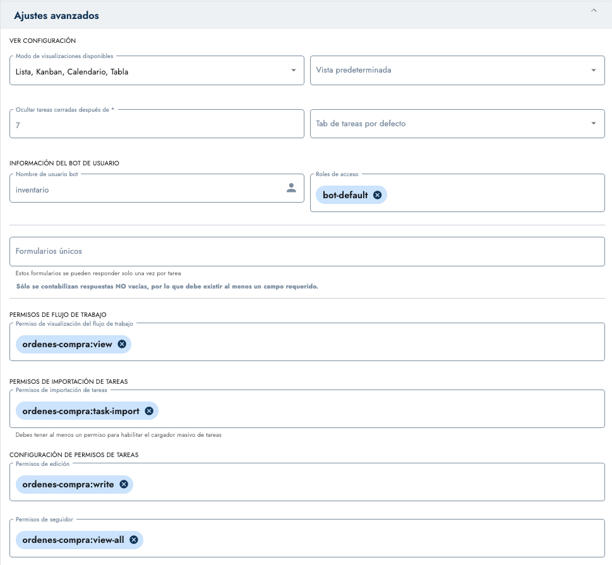The height and width of the screenshot is (565, 612).
Task: Remove the bot-default role chip
Action: [377, 195]
